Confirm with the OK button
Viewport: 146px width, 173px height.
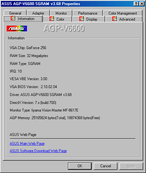pos(80,166)
